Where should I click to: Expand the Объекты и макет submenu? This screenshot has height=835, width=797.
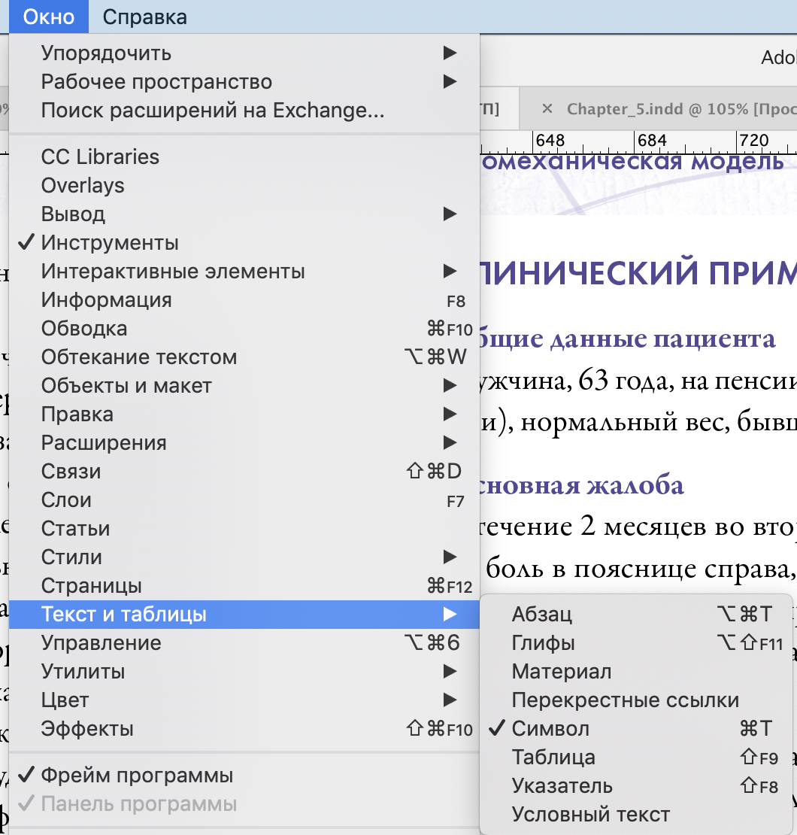244,386
